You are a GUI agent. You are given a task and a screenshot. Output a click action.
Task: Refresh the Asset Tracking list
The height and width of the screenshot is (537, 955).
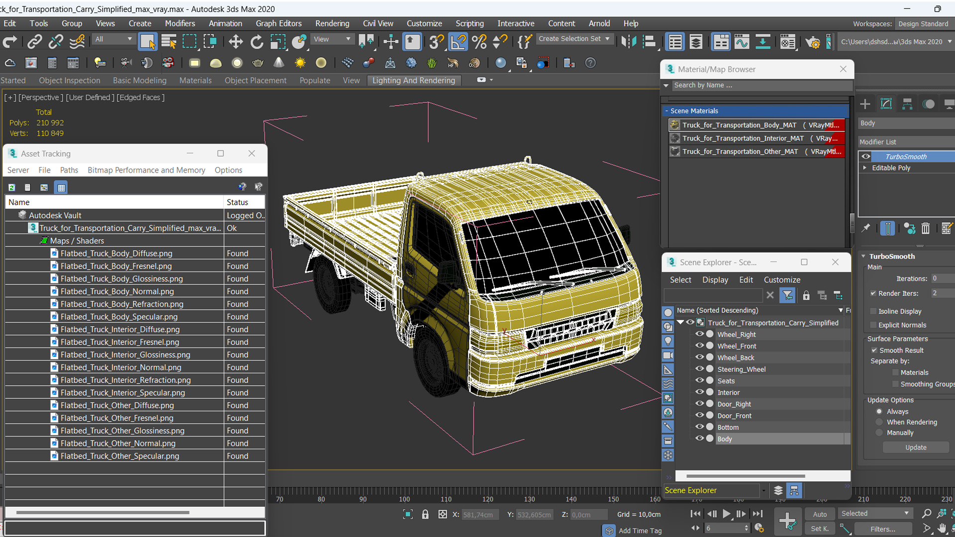[x=12, y=187]
